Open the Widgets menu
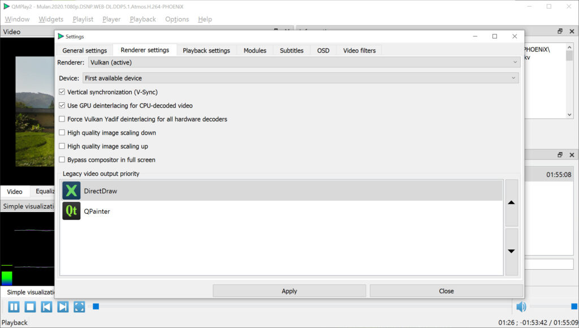Image resolution: width=579 pixels, height=328 pixels. pyautogui.click(x=51, y=19)
